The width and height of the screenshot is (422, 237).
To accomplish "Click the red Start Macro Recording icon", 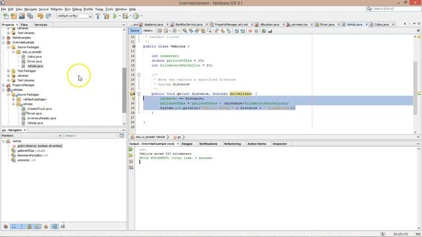I will tap(250, 31).
